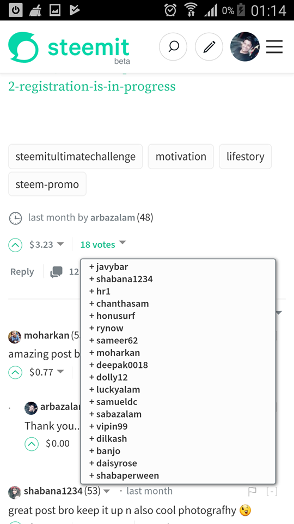Upvote arbazalam's $0.00 reply
Viewport: 294px width, 524px height.
tap(32, 444)
